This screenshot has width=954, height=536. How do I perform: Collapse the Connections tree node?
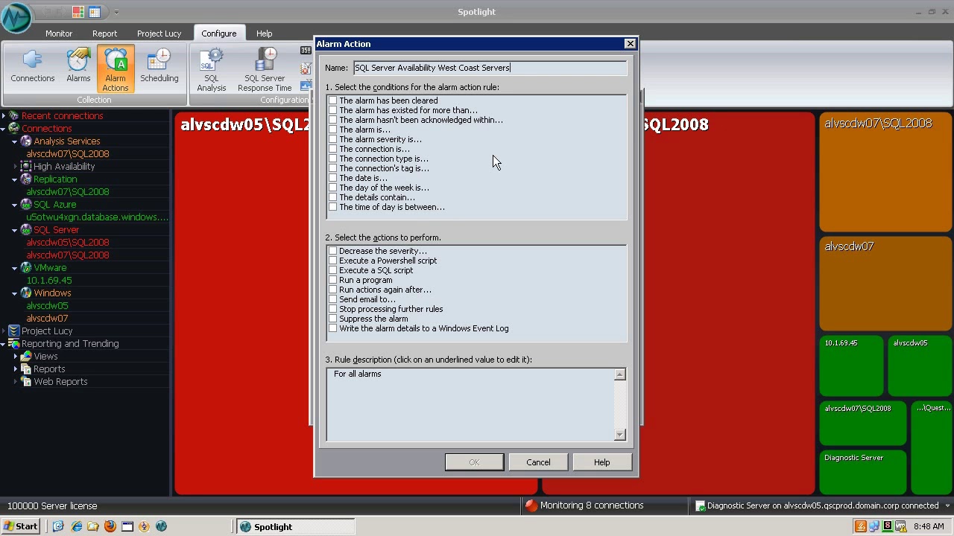click(4, 129)
